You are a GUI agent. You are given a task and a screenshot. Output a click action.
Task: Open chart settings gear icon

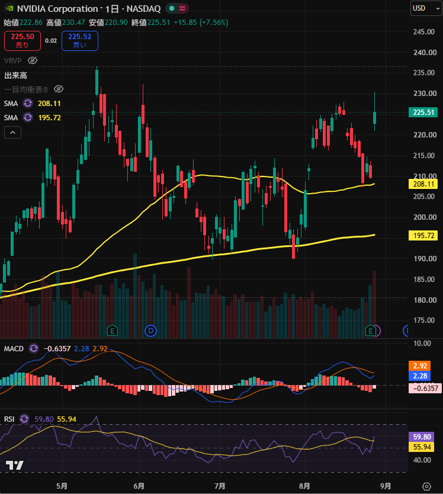pyautogui.click(x=426, y=486)
